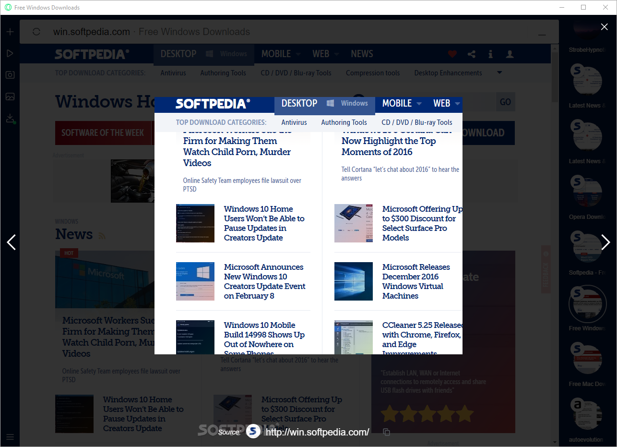Click the Softpedia S icon beside Source
This screenshot has width=617, height=447.
coord(253,432)
